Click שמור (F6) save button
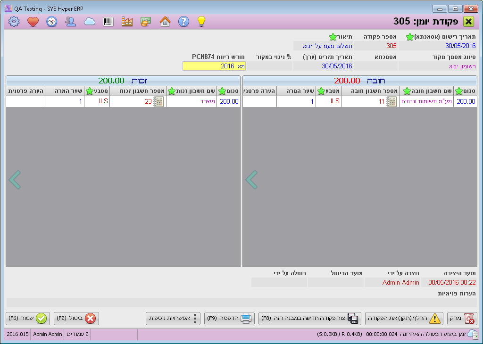Viewport: 483px width, 344px height. tap(28, 319)
